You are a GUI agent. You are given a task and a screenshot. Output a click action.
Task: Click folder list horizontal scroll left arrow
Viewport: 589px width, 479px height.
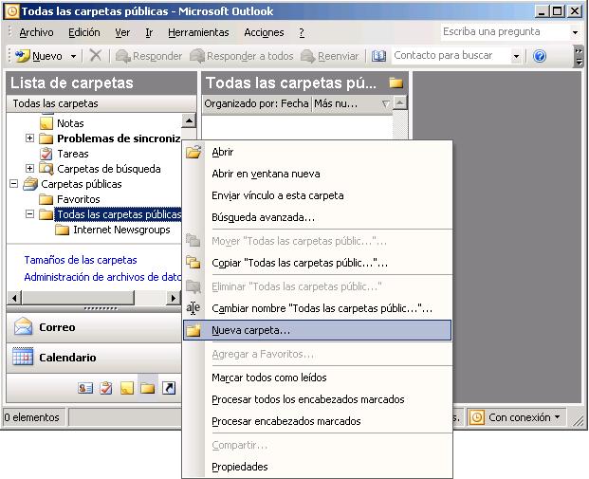(14, 298)
